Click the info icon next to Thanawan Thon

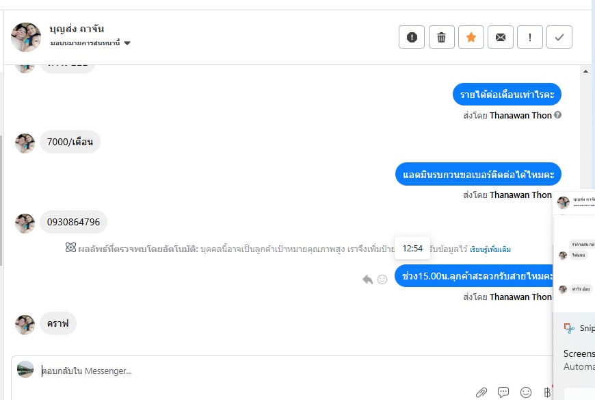click(558, 115)
